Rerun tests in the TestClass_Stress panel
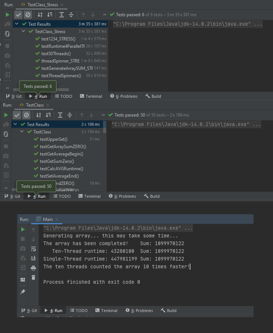273x333 pixels. (7, 15)
